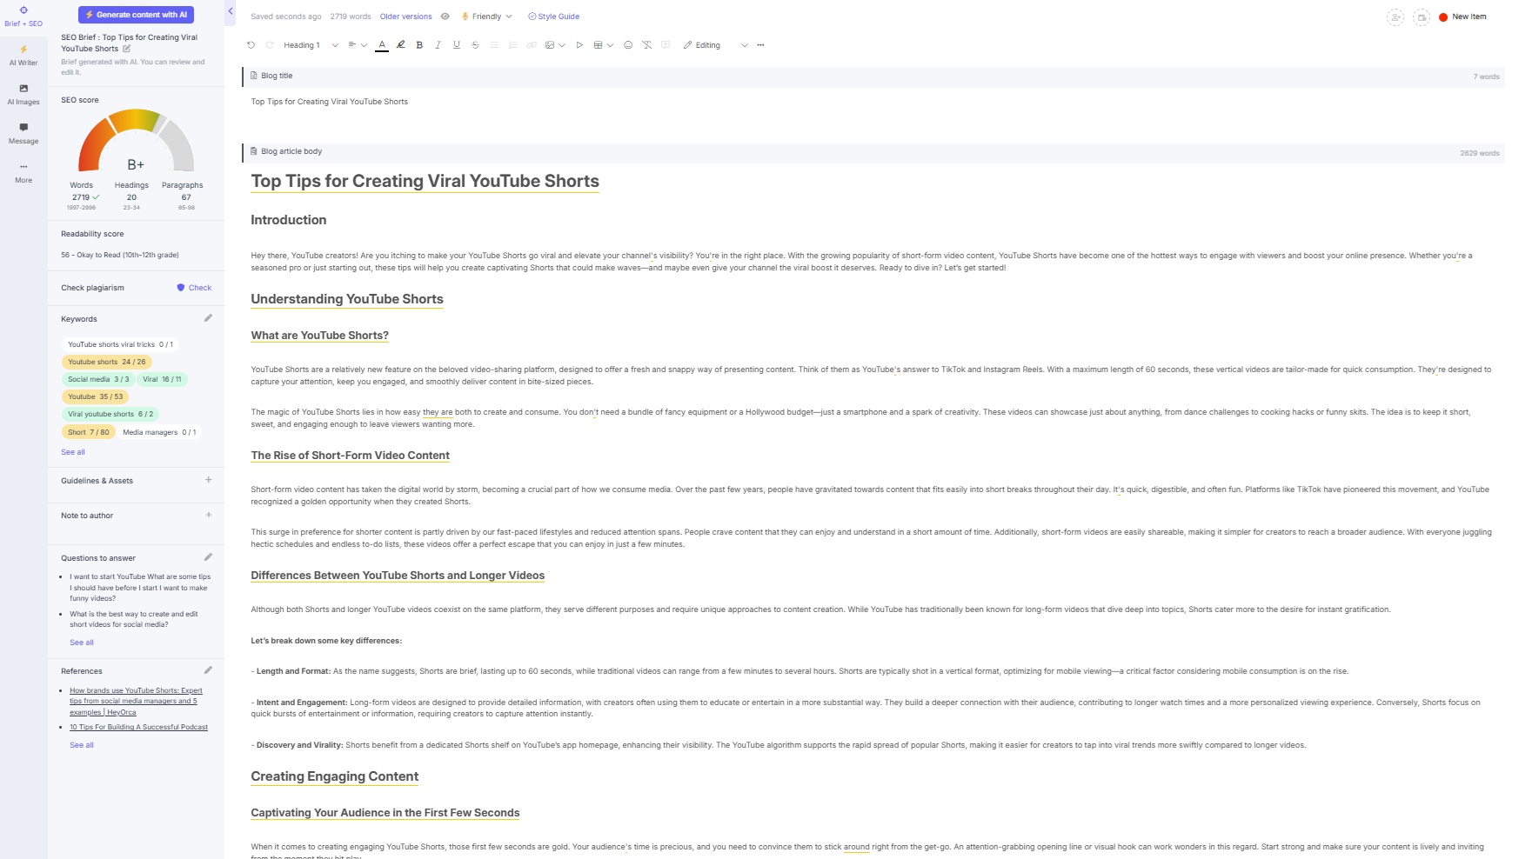Click Check plagiarism button
1532x859 pixels.
194,288
